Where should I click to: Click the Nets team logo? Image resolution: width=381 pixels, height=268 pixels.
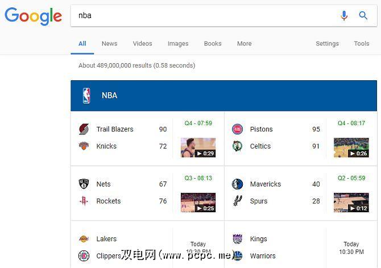point(84,184)
